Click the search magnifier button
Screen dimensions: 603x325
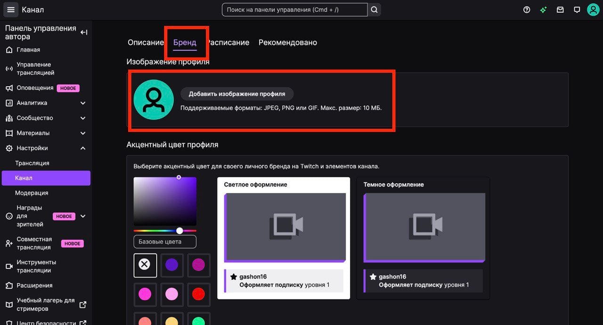pyautogui.click(x=374, y=10)
